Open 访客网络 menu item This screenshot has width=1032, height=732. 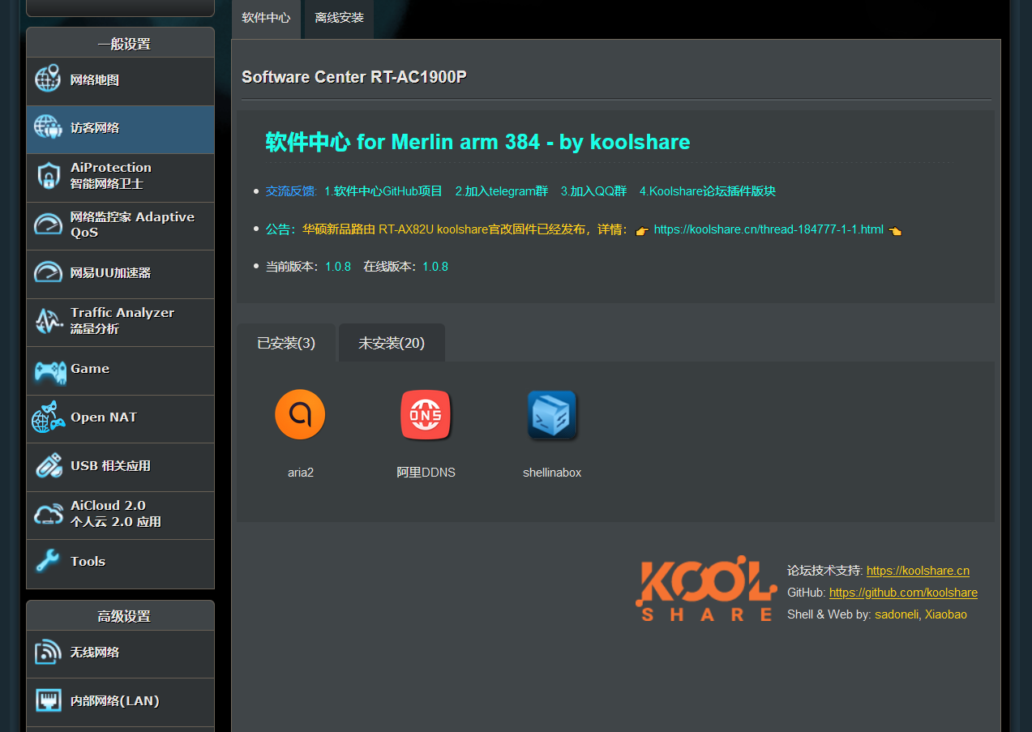tap(120, 129)
